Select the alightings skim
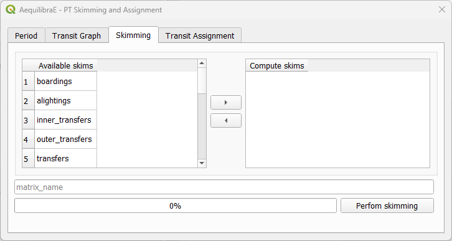 66,101
